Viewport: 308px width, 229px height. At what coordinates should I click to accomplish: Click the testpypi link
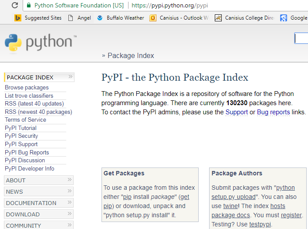click(260, 224)
